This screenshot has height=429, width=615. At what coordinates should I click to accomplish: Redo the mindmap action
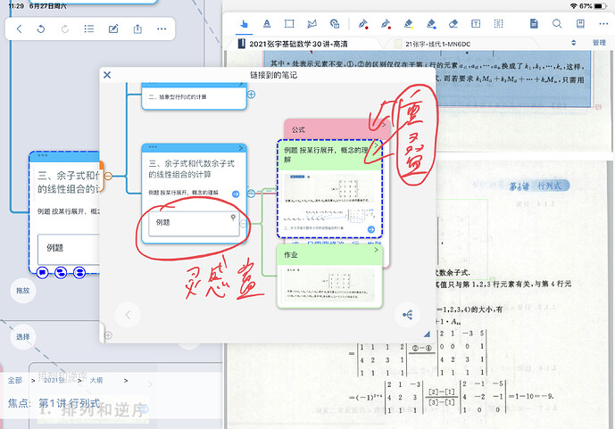[65, 29]
